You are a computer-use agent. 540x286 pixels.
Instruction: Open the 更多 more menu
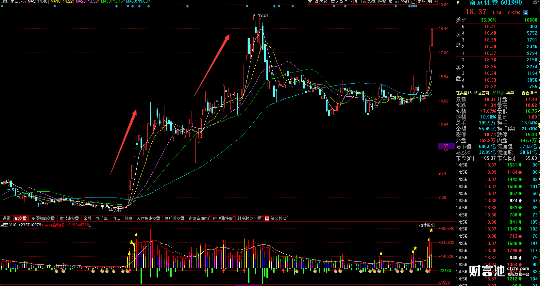(422, 2)
